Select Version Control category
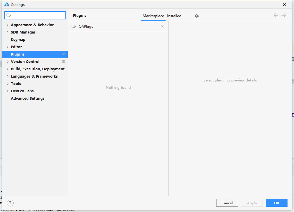The image size is (294, 212). click(25, 61)
